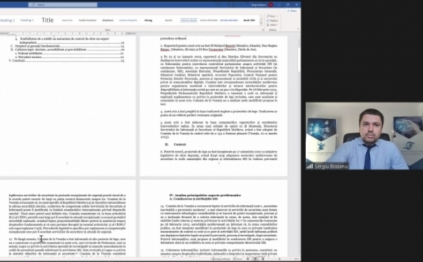Enable Focus mode in status bar

pyautogui.click(x=238, y=259)
